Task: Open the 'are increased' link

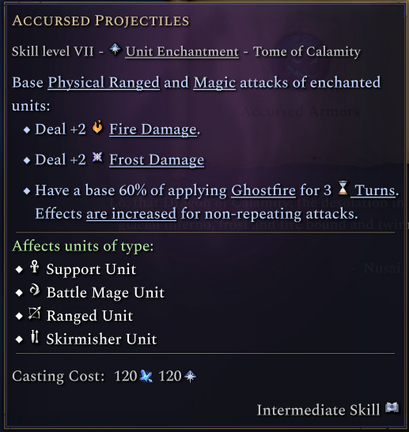Action: pyautogui.click(x=131, y=214)
